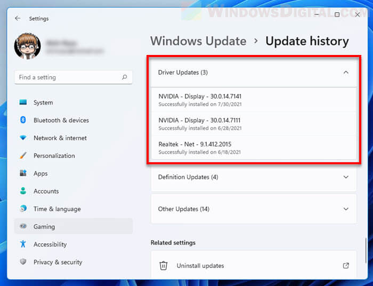Image resolution: width=373 pixels, height=286 pixels.
Task: Click the Personalization paintbrush icon
Action: click(23, 155)
